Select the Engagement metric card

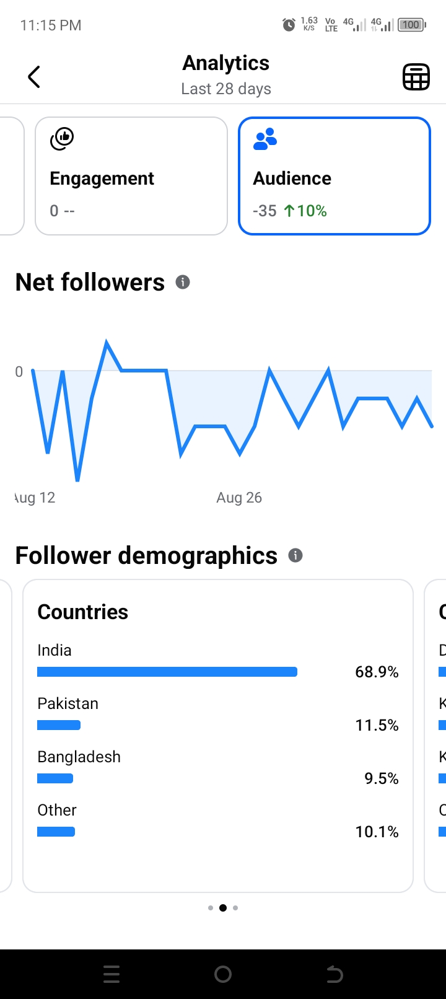pos(131,176)
